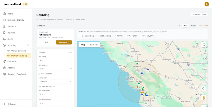Open On-Market Sourcing
212x107 pixels.
pos(17,51)
